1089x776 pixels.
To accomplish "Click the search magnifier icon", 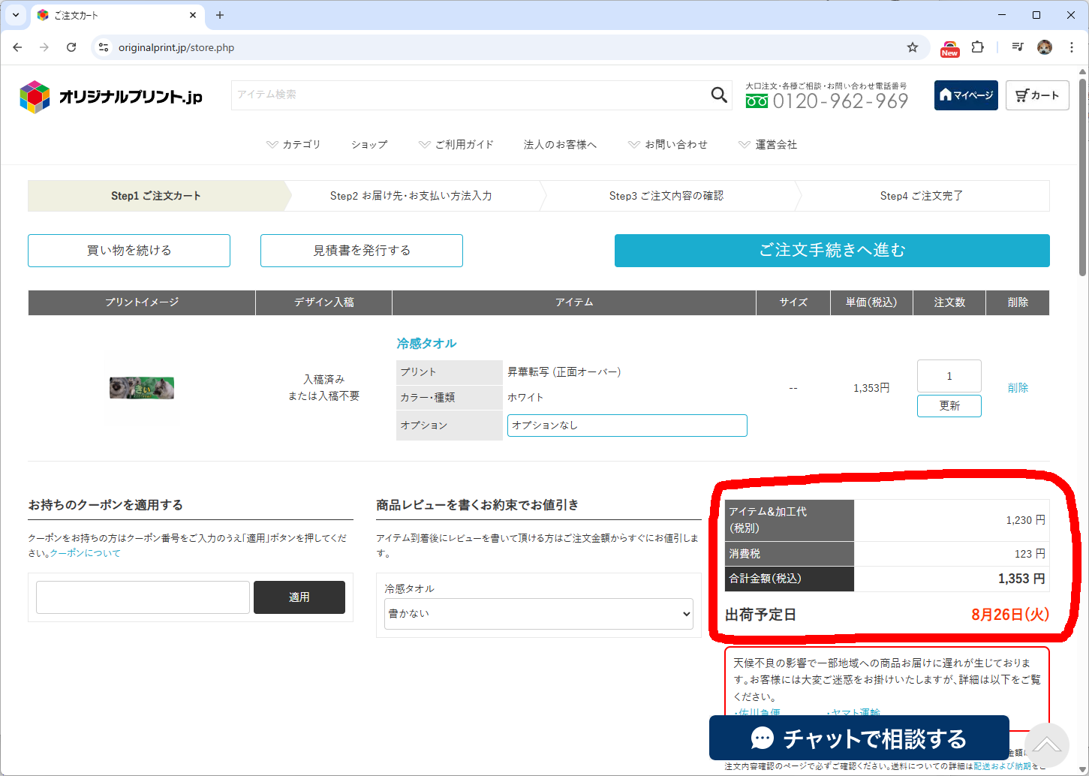I will (x=719, y=95).
